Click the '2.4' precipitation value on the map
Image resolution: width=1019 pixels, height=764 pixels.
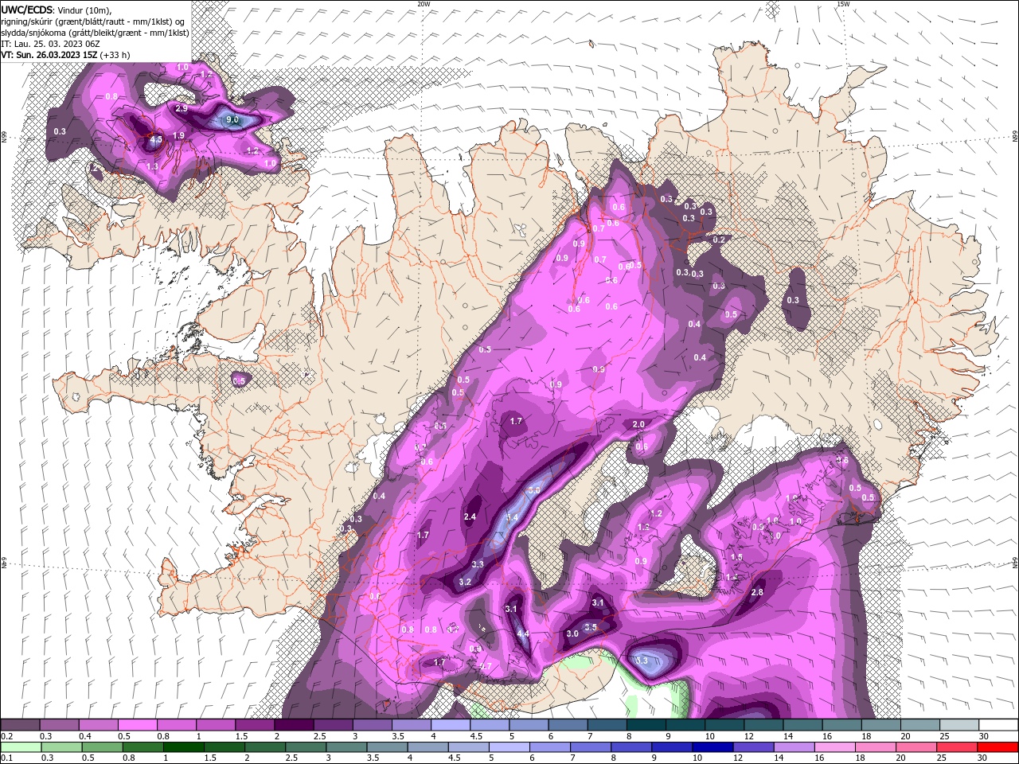tap(470, 517)
